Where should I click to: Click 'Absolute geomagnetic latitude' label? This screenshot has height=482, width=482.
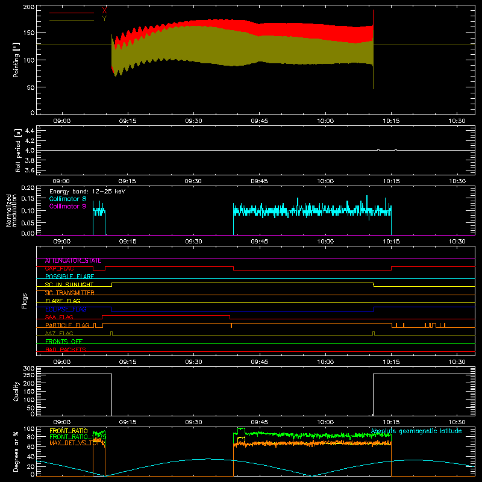pyautogui.click(x=416, y=431)
